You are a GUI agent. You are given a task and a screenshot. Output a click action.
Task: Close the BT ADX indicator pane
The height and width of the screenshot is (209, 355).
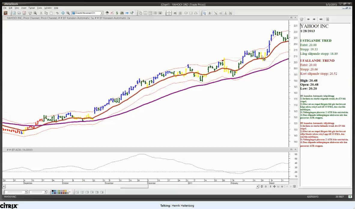tap(295, 149)
